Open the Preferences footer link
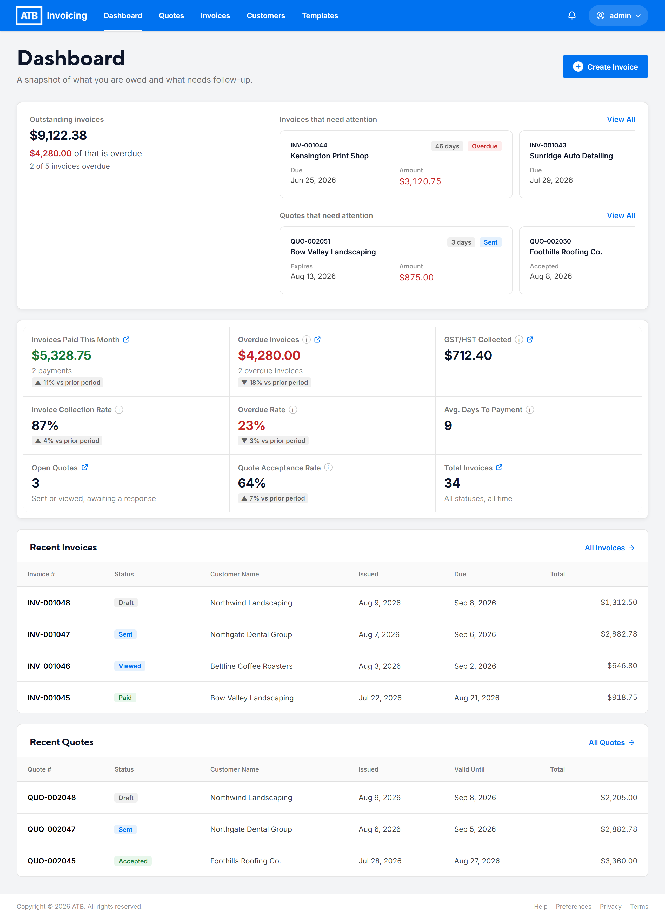The image size is (665, 919). point(573,907)
